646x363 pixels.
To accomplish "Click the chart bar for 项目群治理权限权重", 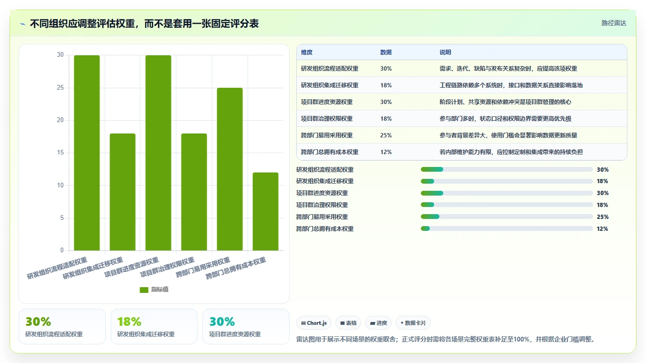I will (x=194, y=192).
